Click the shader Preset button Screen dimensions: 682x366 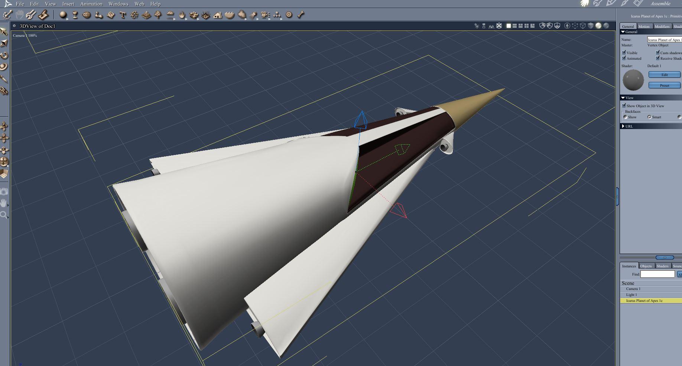click(665, 85)
